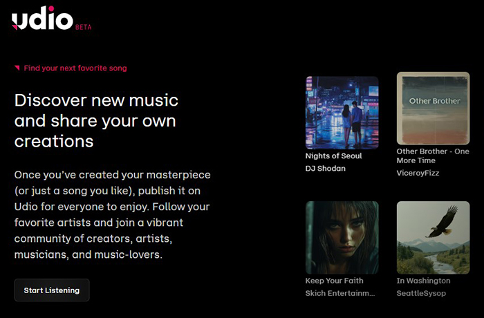This screenshot has width=484, height=318.
Task: Open Skich Entertainm... artist profile
Action: 340,293
